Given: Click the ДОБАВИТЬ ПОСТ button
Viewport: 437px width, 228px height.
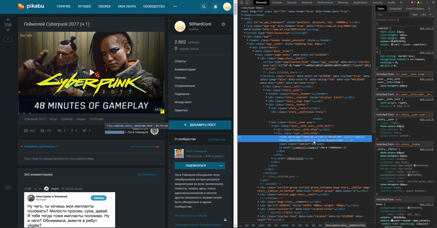Looking at the screenshot, I should pyautogui.click(x=200, y=125).
